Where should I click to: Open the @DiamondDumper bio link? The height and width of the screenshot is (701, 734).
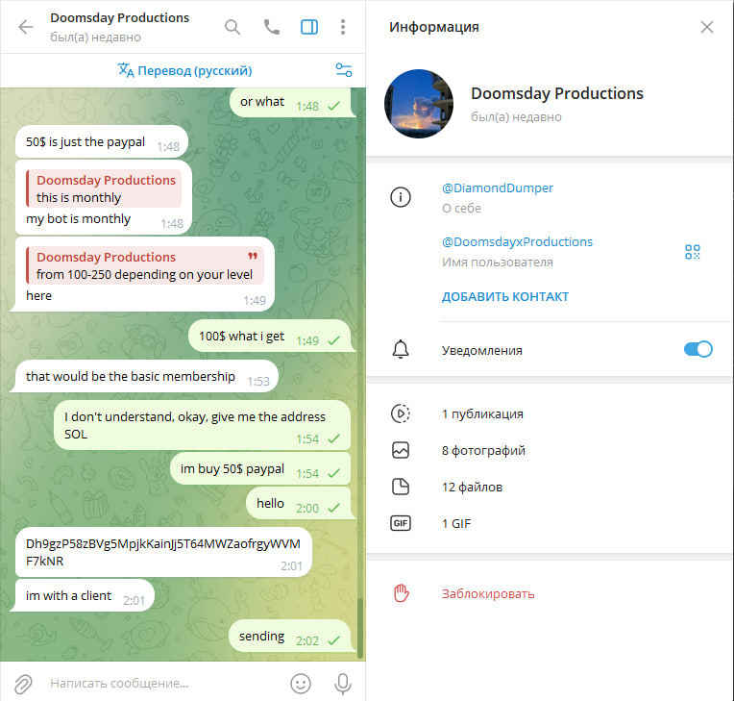[x=497, y=188]
